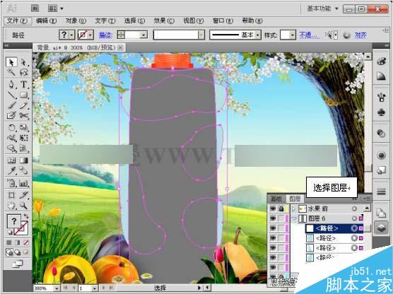Image resolution: width=393 pixels, height=294 pixels.
Task: Open the stroke weight dropdown
Action: 143,35
